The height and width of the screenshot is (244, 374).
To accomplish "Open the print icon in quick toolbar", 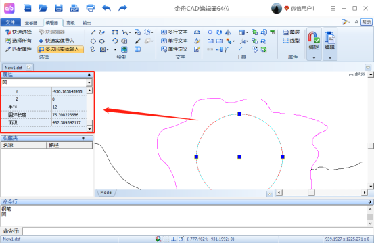I will click(x=91, y=8).
